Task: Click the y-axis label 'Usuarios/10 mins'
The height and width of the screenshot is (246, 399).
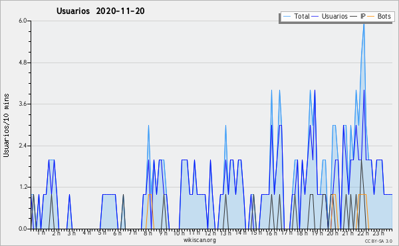Action: point(7,125)
